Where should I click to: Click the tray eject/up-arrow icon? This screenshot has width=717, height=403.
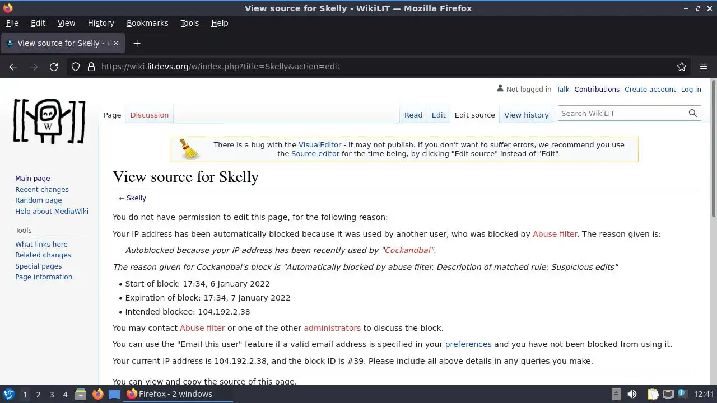click(x=616, y=394)
